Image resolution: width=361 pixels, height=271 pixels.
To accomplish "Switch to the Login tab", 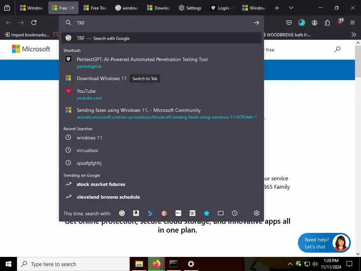I will tap(222, 8).
